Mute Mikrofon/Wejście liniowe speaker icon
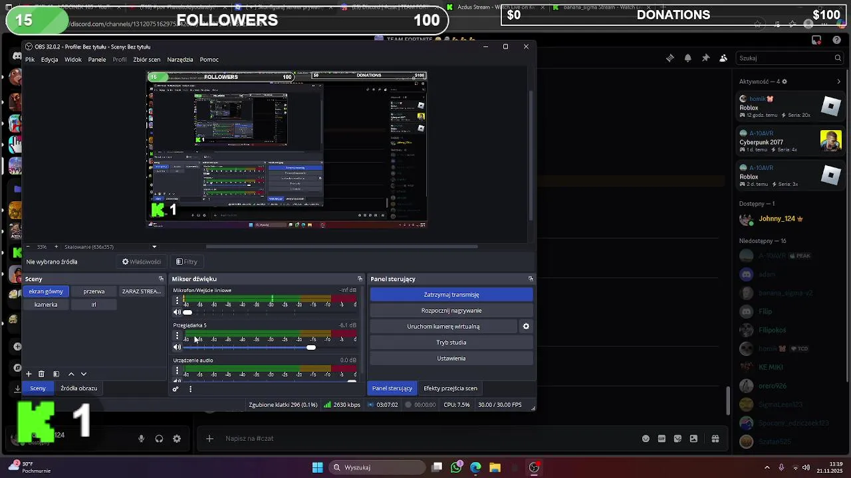Image resolution: width=851 pixels, height=478 pixels. [x=177, y=312]
